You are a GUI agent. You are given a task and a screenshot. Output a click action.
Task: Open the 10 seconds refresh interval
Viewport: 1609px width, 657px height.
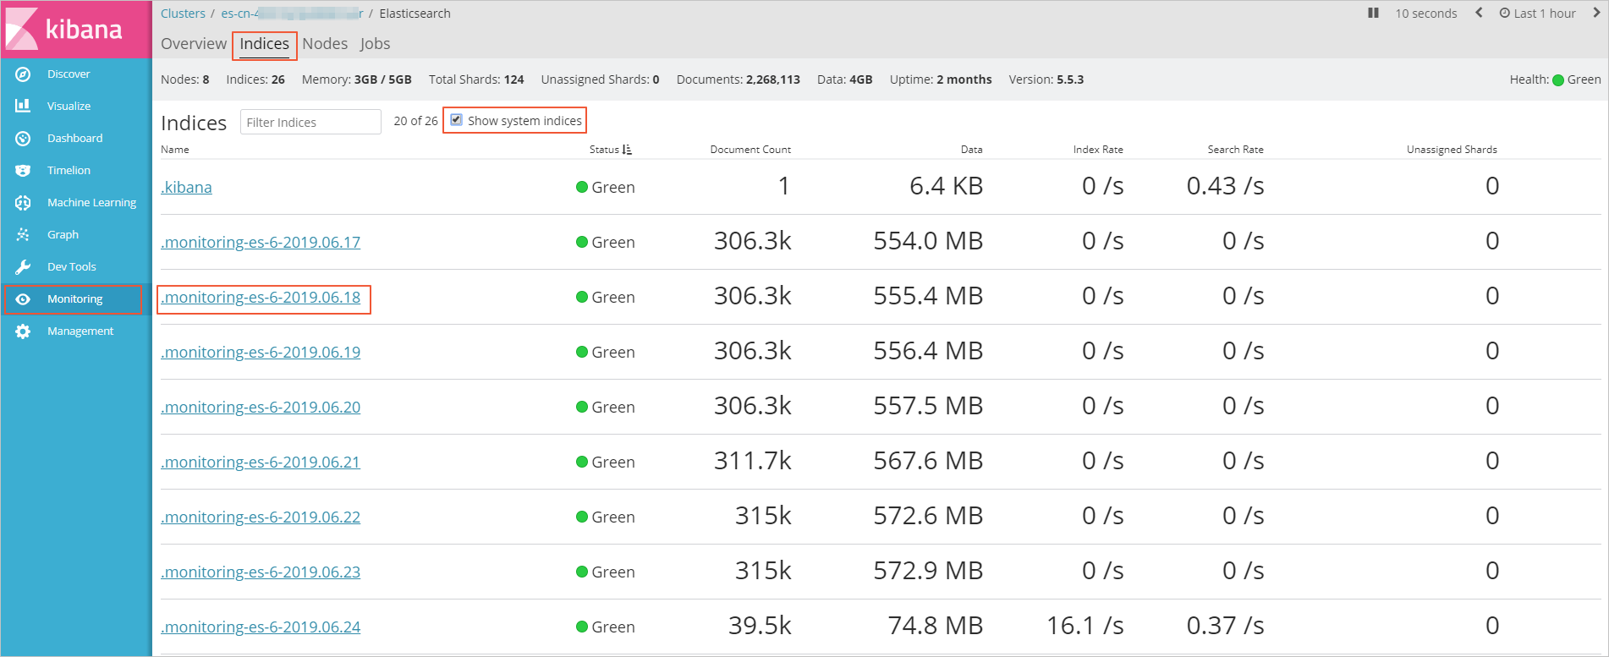click(x=1426, y=14)
